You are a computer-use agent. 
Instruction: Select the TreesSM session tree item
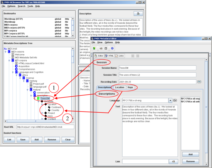45,98
